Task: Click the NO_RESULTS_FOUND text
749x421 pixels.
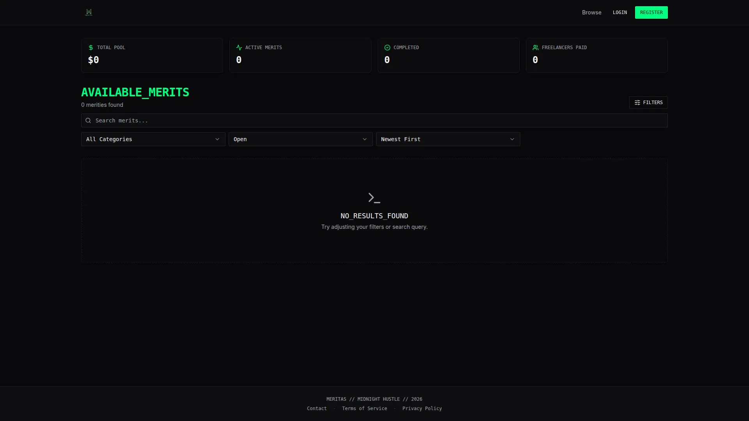Action: [x=374, y=216]
